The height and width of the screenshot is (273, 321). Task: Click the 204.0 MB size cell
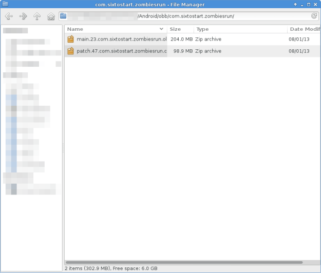(182, 39)
